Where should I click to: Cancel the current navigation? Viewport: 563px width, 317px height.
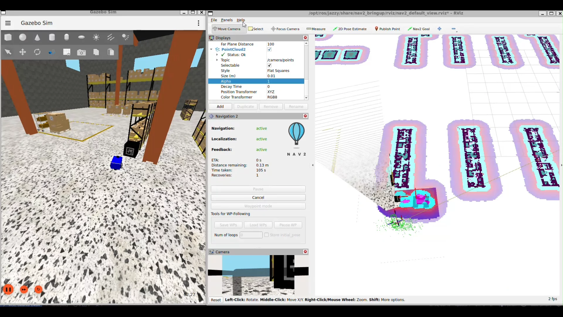point(258,198)
